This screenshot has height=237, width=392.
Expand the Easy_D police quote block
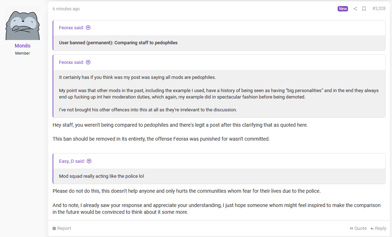click(x=219, y=176)
